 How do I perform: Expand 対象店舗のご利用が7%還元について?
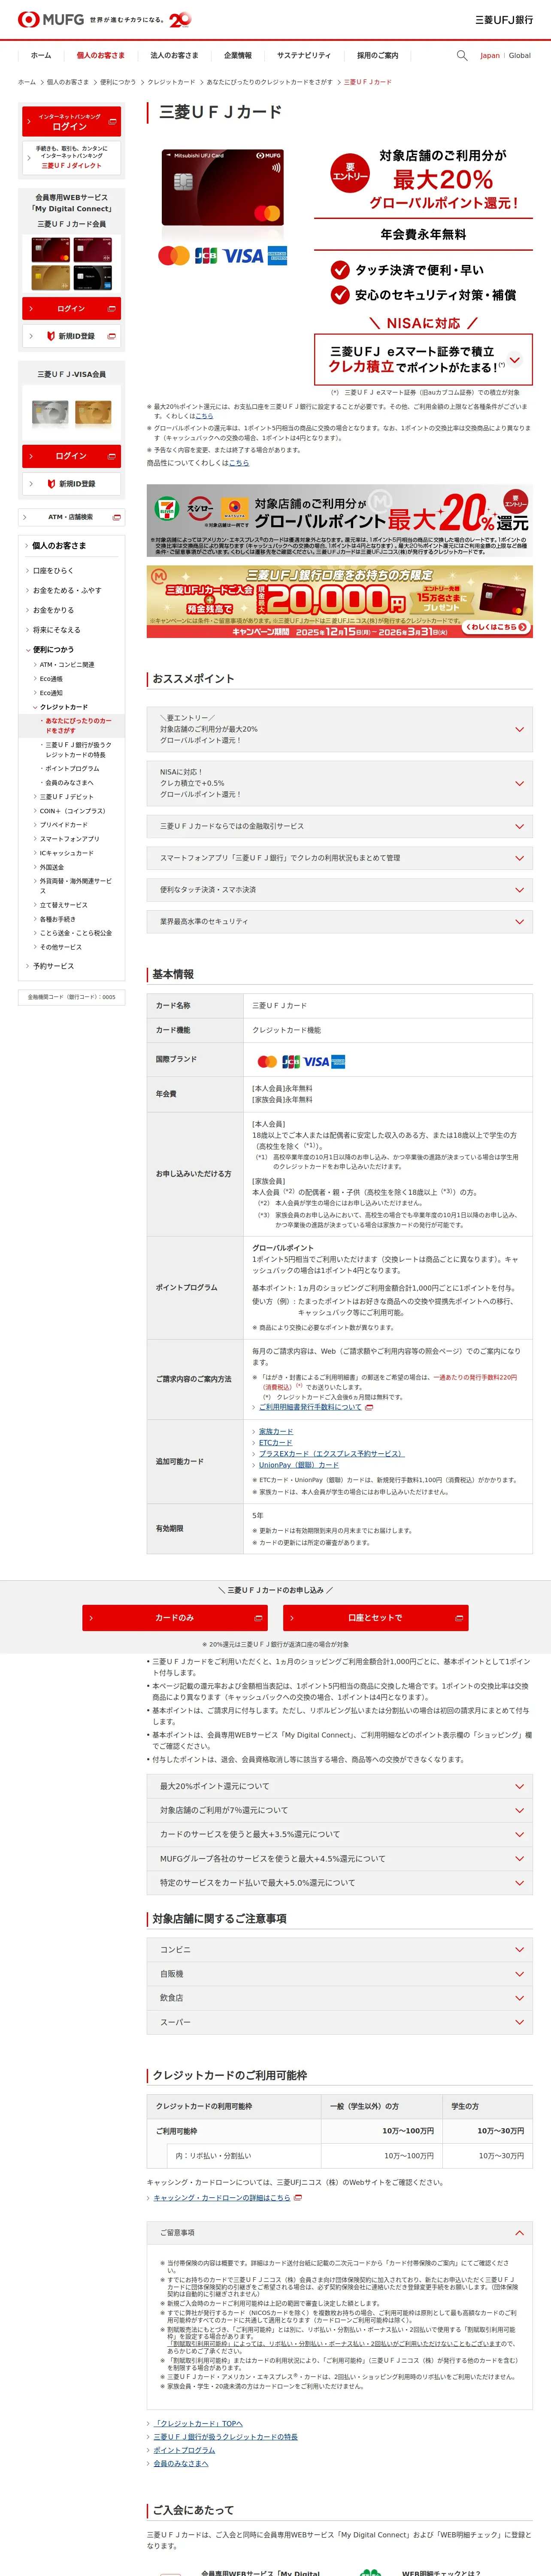point(339,1810)
